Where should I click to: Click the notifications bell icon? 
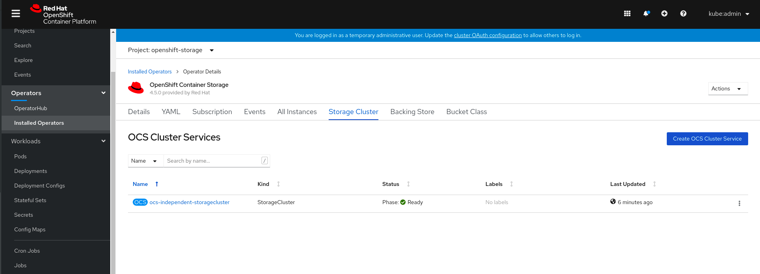[x=646, y=14]
